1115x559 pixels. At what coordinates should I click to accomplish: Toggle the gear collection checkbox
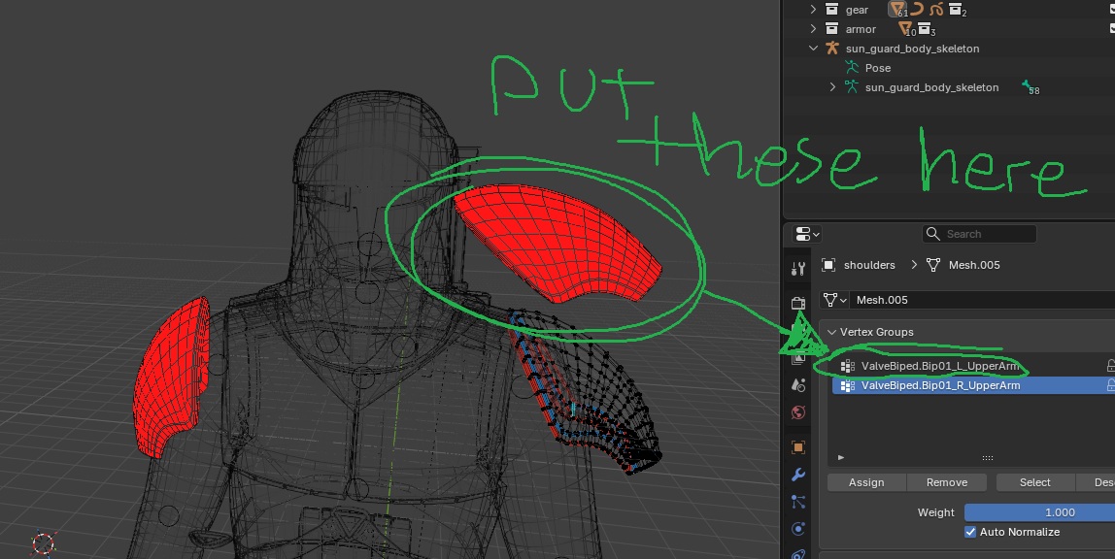[x=1112, y=10]
